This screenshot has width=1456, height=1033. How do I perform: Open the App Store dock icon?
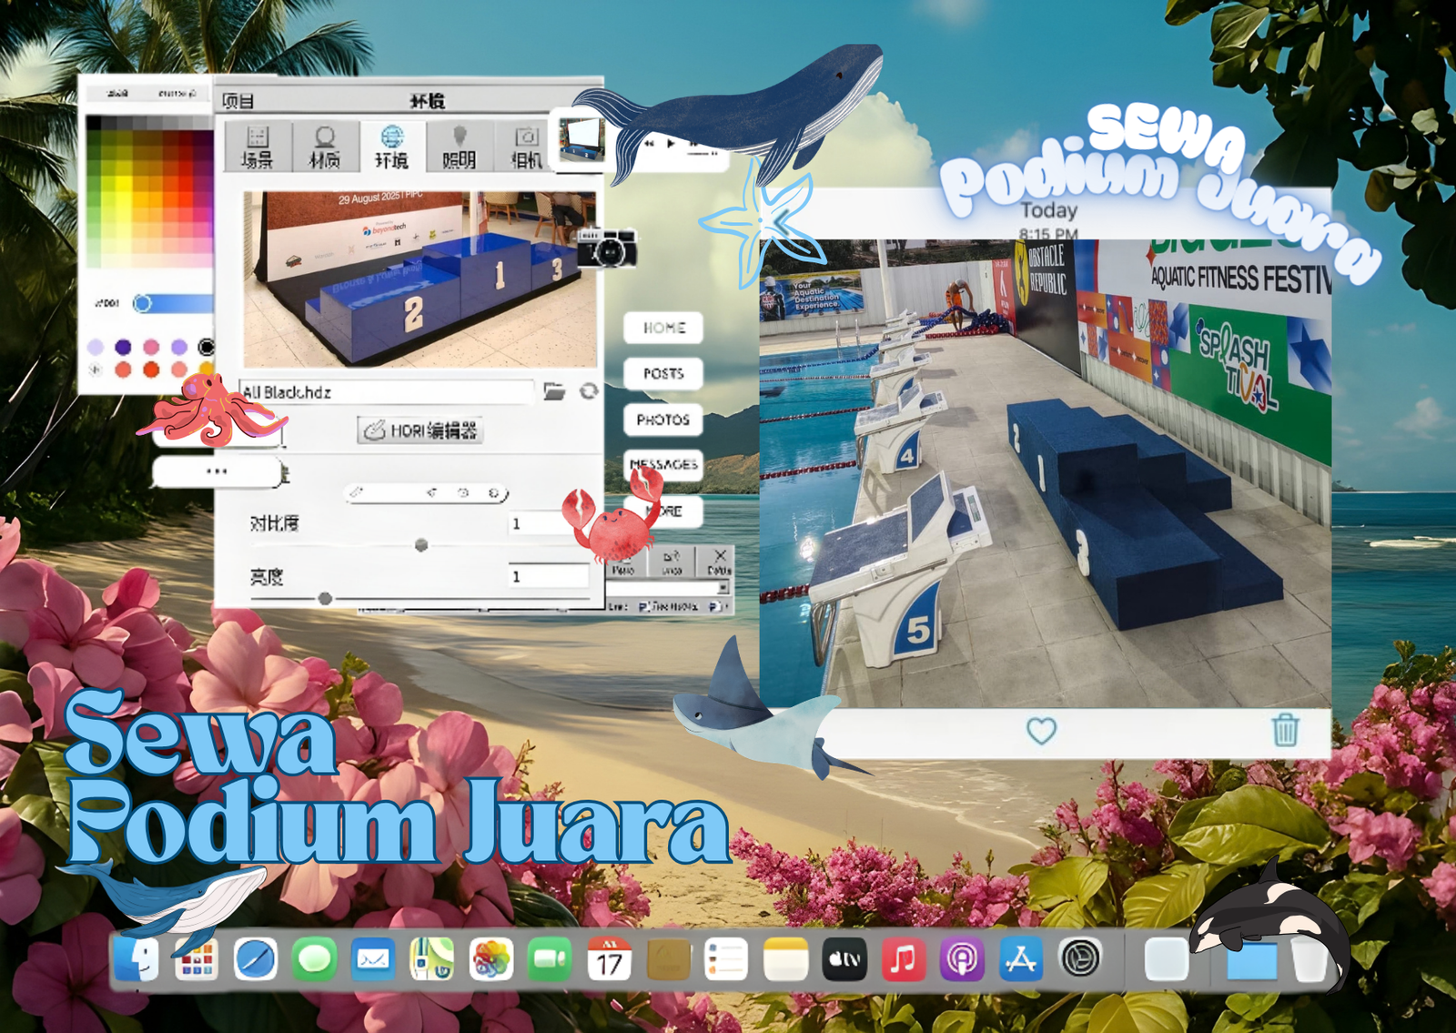pos(1021,959)
